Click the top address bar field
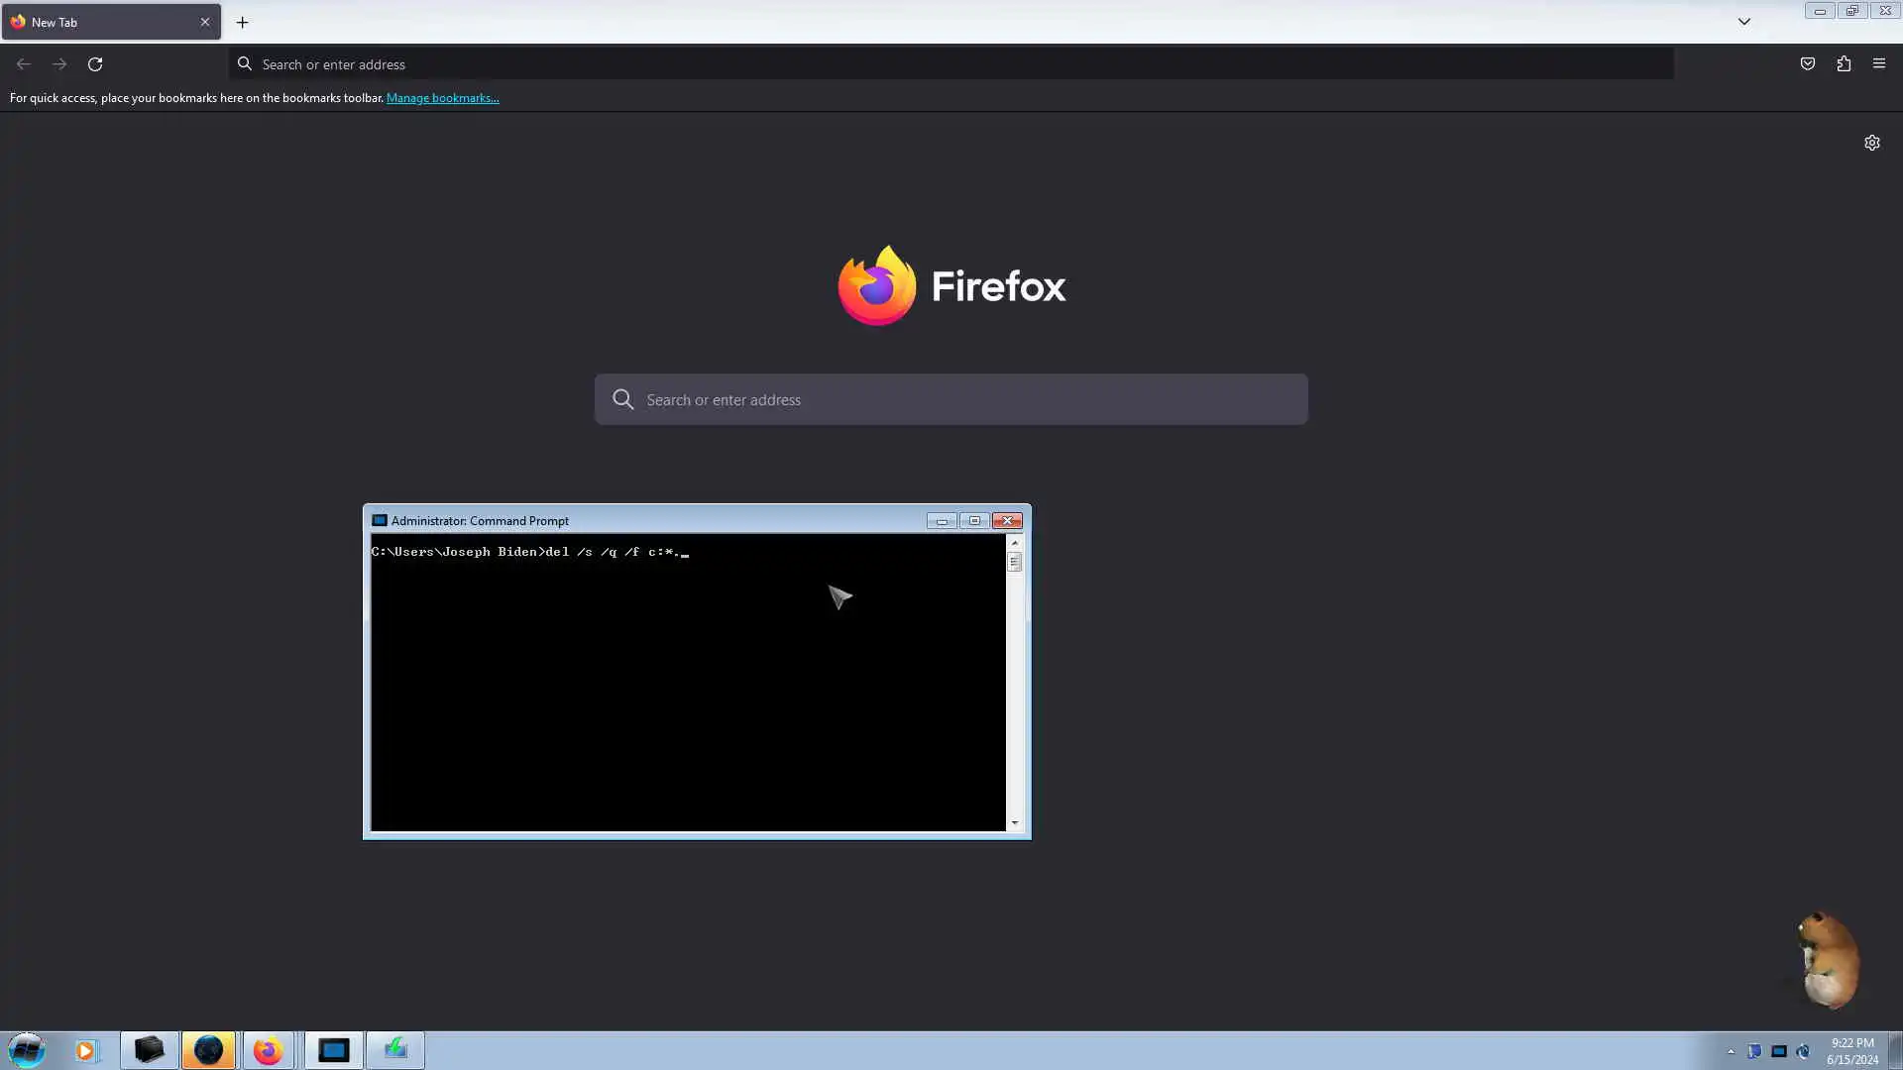1903x1070 pixels. pyautogui.click(x=951, y=64)
